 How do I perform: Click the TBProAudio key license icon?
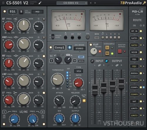click(x=144, y=3)
